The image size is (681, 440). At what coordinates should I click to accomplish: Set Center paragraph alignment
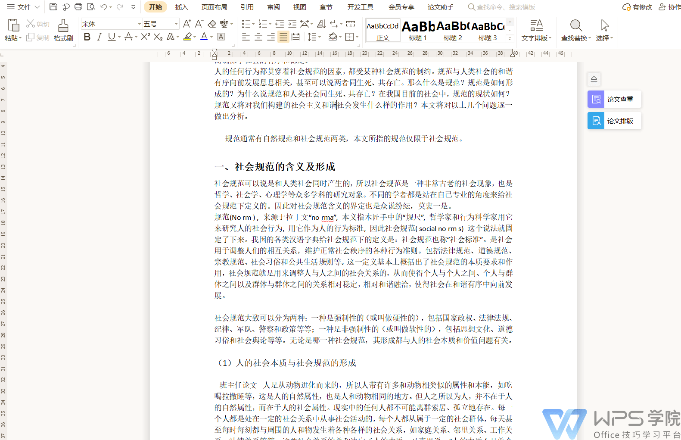click(x=258, y=37)
